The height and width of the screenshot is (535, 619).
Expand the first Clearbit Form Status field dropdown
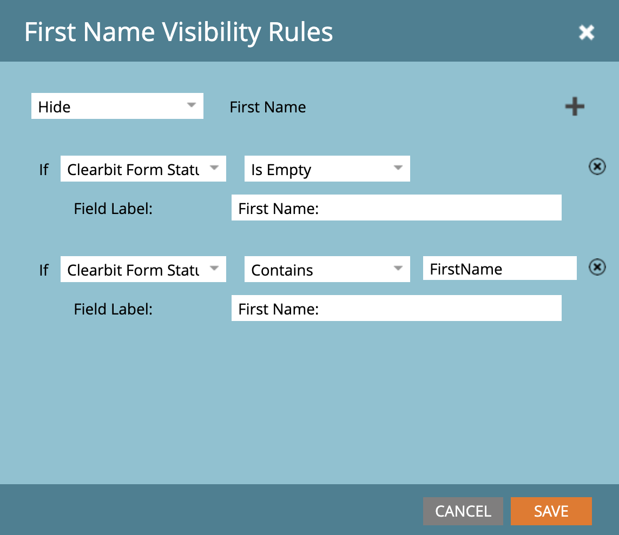pyautogui.click(x=143, y=169)
